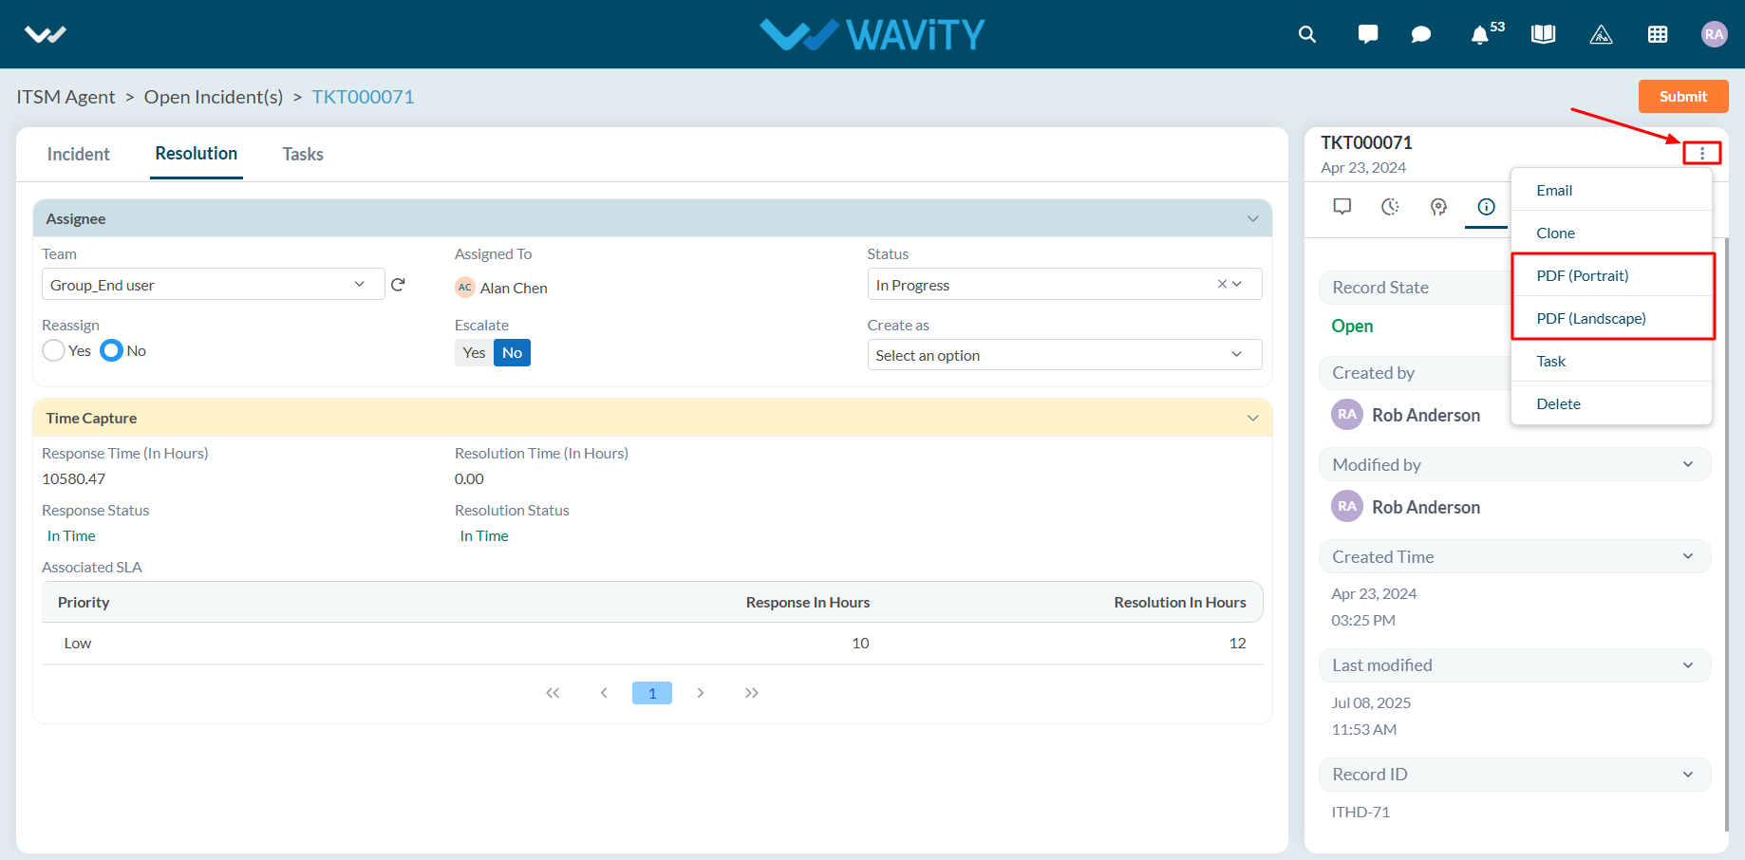Open the search magnifier icon
The width and height of the screenshot is (1745, 860).
tap(1307, 34)
